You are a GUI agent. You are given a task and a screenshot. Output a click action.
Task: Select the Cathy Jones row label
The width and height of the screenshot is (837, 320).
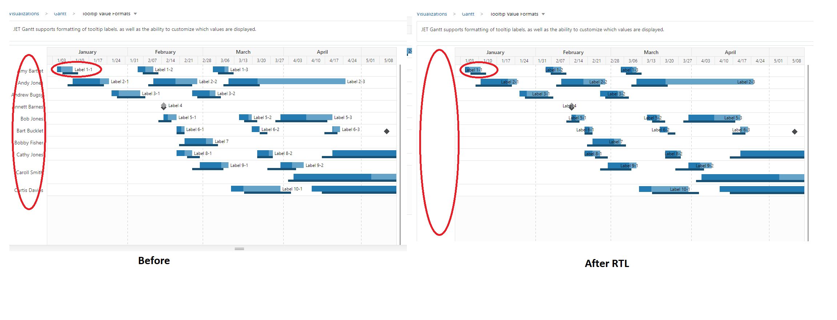tap(29, 155)
